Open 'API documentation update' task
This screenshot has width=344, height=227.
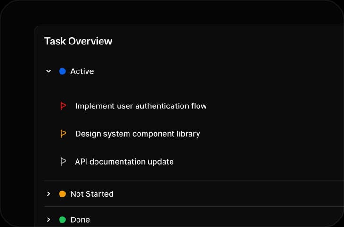[x=124, y=162]
